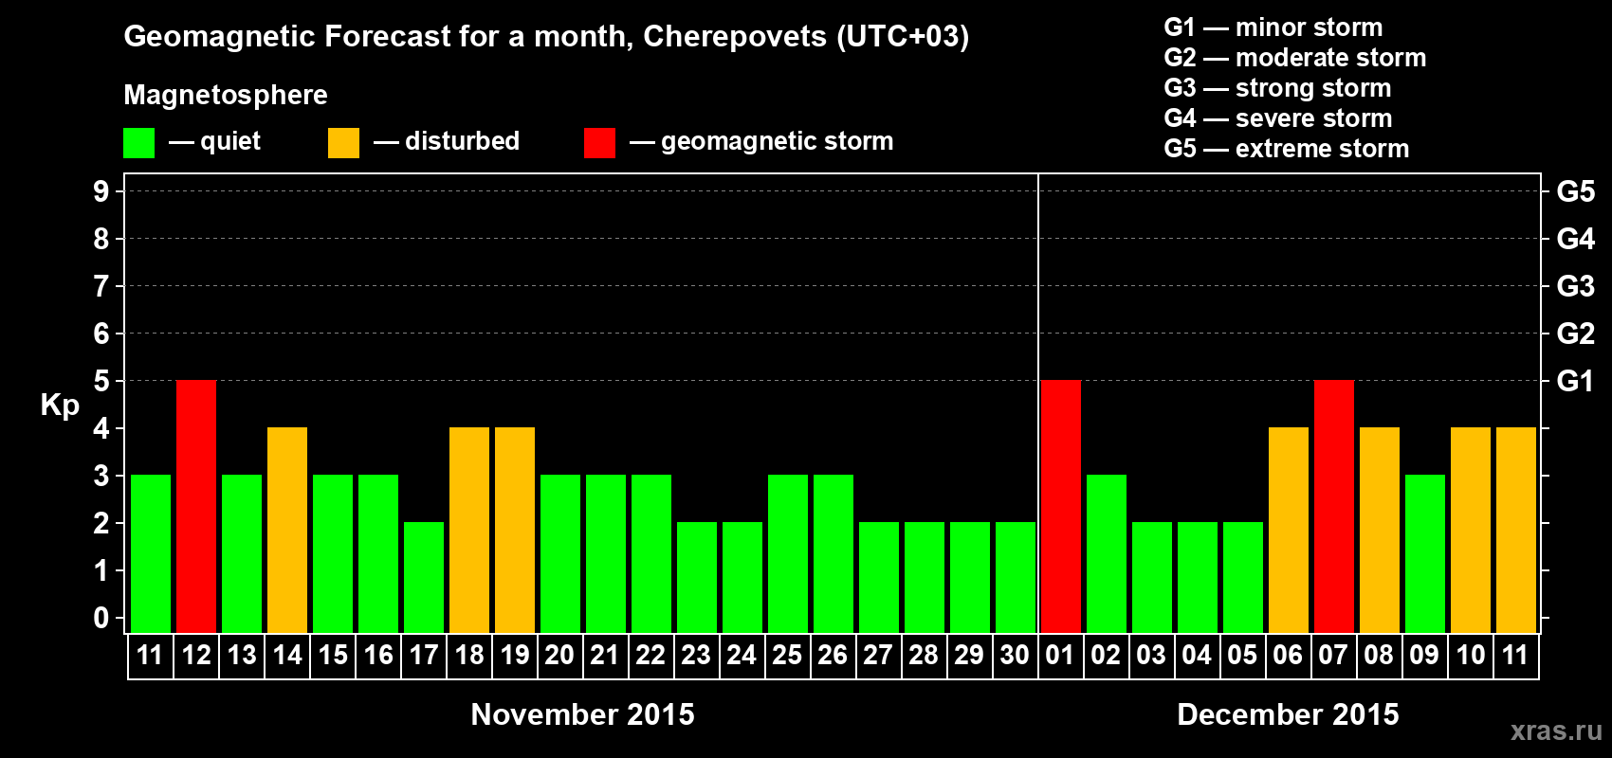The width and height of the screenshot is (1612, 758).
Task: Click the 'G1 — minor storm' legend text
Action: pyautogui.click(x=1273, y=27)
